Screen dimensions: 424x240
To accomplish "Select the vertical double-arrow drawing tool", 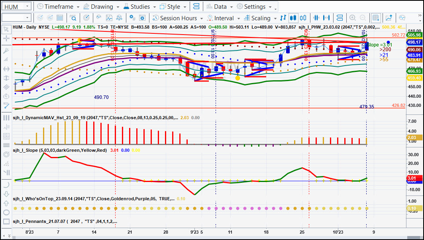I will (x=6, y=78).
